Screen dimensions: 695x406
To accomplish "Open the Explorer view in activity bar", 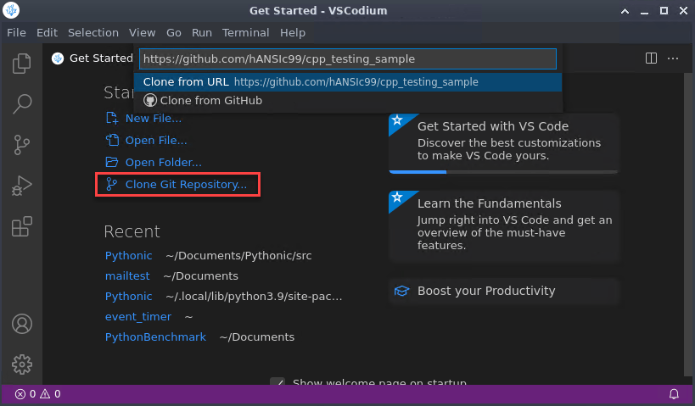I will (x=22, y=64).
